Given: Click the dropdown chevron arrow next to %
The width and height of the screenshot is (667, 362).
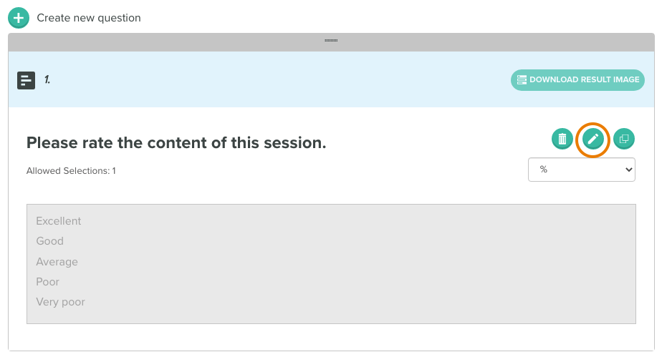Looking at the screenshot, I should click(628, 170).
